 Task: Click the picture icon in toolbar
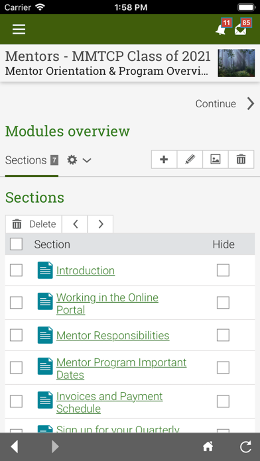pos(216,160)
